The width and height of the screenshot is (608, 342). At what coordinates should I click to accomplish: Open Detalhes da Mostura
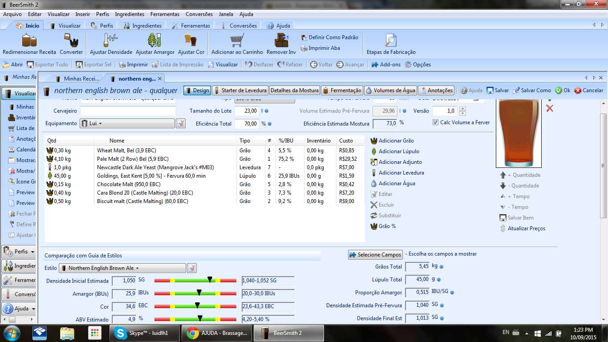pyautogui.click(x=294, y=90)
